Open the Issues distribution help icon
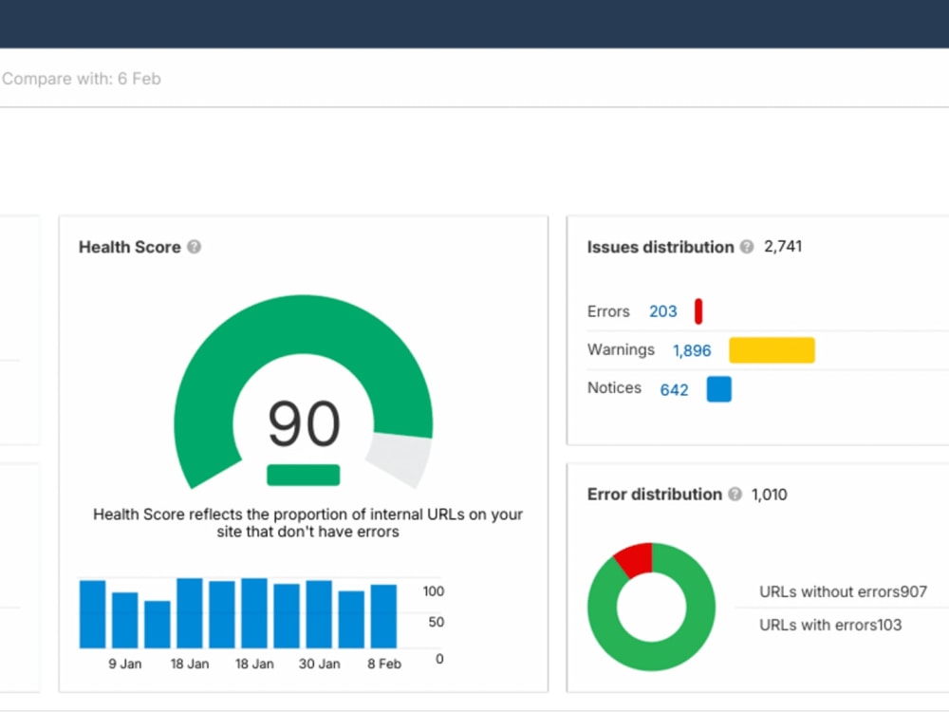Viewport: 949px width, 712px height. click(x=747, y=247)
